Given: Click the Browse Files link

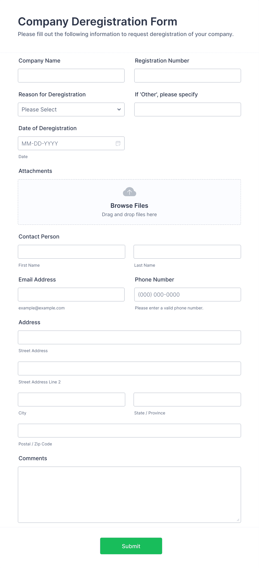Looking at the screenshot, I should click(129, 206).
